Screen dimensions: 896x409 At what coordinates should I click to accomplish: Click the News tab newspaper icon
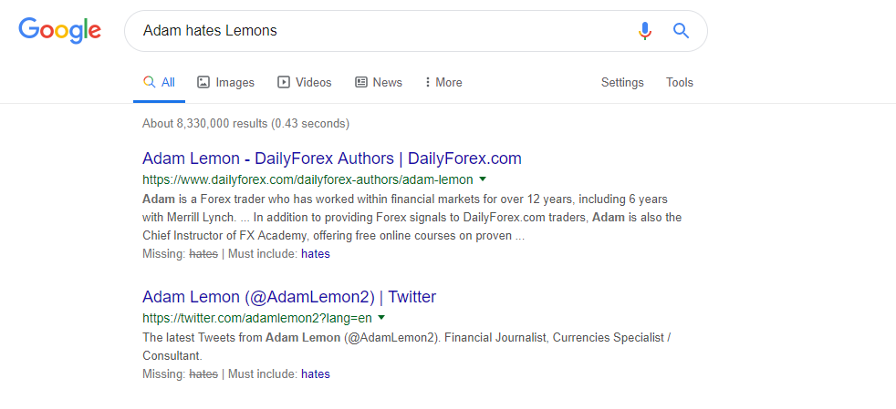point(361,82)
